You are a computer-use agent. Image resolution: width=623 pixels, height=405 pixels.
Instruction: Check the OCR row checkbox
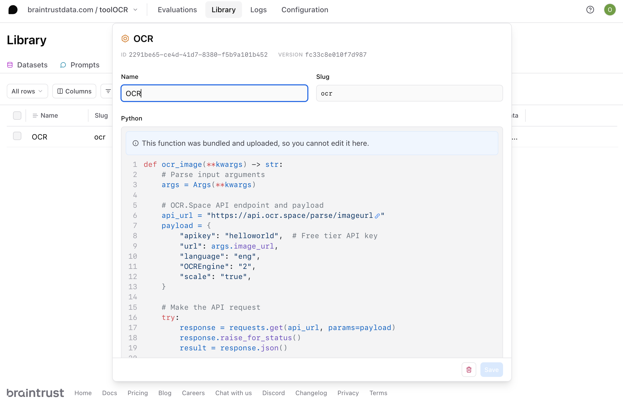[17, 136]
